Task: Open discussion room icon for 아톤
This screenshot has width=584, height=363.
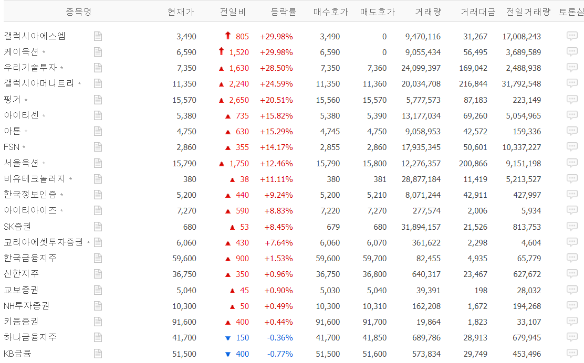Action: 572,131
